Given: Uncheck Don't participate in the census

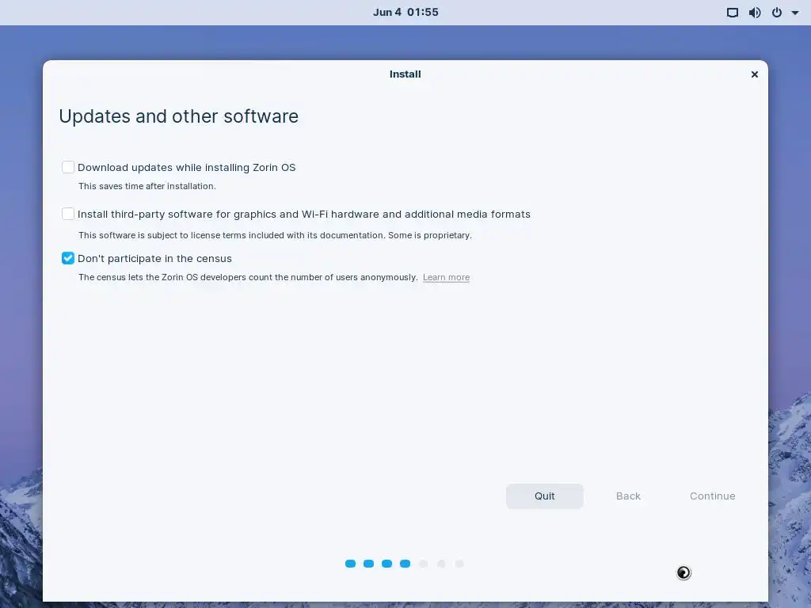Looking at the screenshot, I should [x=68, y=258].
